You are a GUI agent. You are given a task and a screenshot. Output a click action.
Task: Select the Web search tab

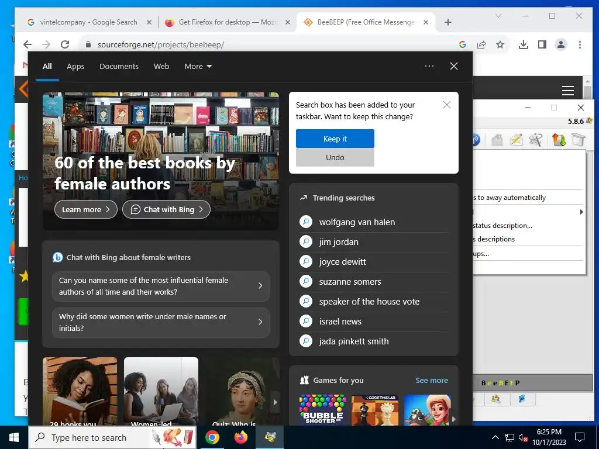tap(161, 66)
